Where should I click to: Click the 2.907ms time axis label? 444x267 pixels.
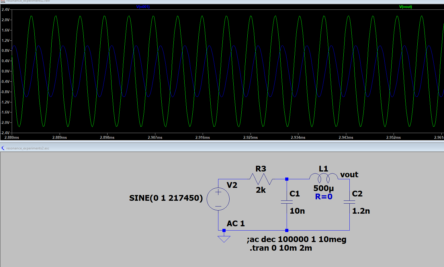pos(155,137)
